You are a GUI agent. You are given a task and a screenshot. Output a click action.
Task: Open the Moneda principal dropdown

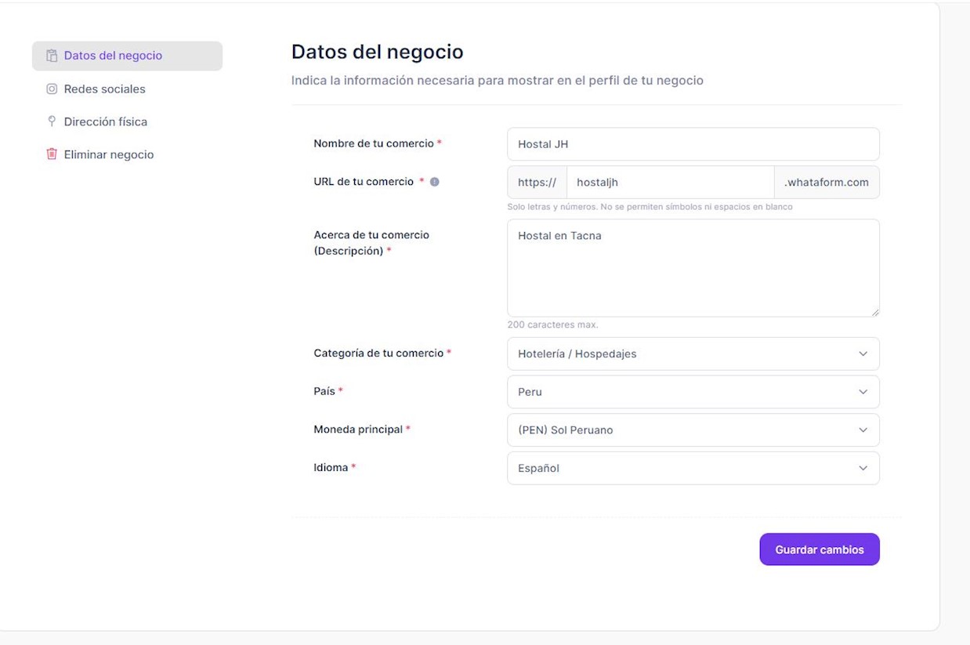tap(693, 429)
